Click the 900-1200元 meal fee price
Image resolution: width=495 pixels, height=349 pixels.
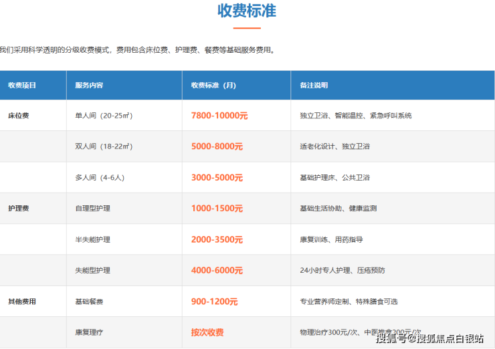pos(214,302)
